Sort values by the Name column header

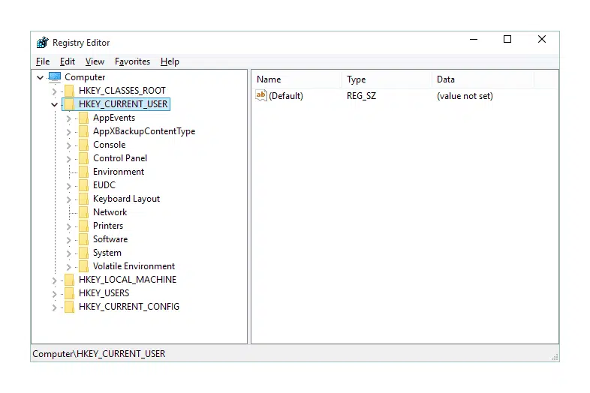pyautogui.click(x=297, y=79)
